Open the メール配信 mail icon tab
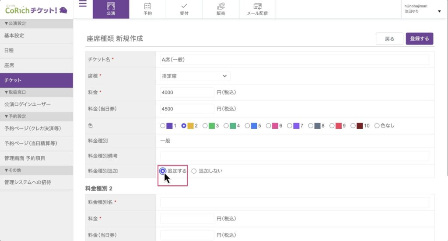 pyautogui.click(x=257, y=9)
